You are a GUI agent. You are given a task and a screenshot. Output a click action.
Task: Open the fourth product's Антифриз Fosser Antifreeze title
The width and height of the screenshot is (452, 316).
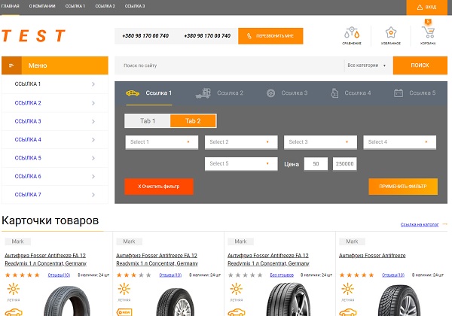pos(372,255)
